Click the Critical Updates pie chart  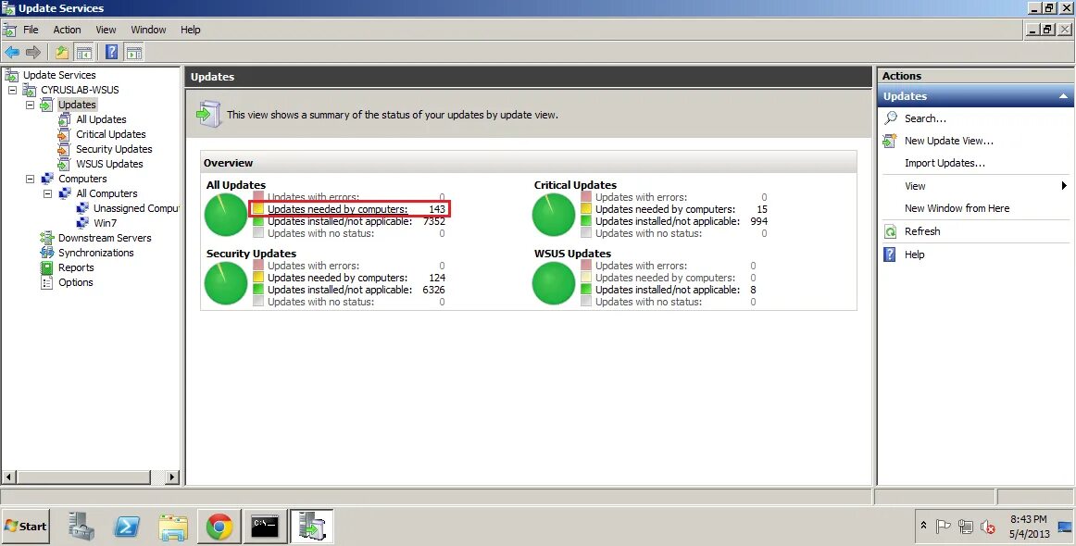pyautogui.click(x=554, y=215)
